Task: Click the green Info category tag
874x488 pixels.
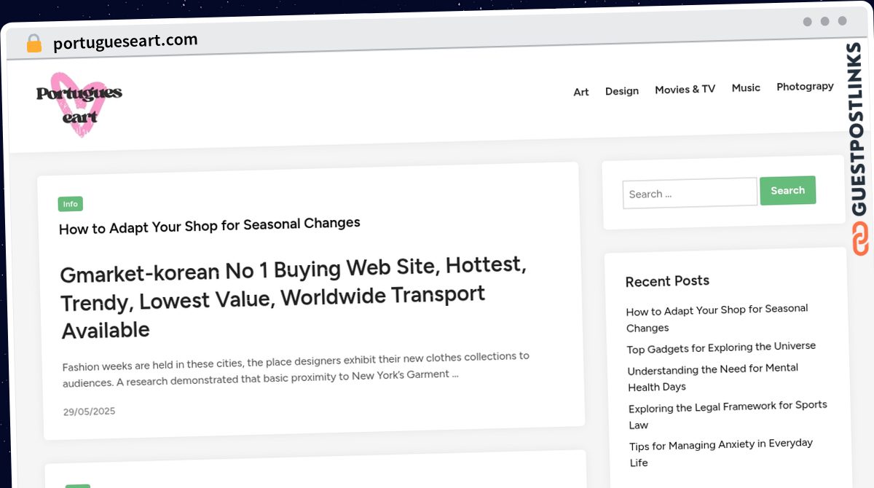Action: [71, 204]
